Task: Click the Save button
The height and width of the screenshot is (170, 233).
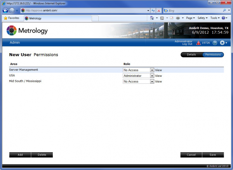Action: (213, 155)
